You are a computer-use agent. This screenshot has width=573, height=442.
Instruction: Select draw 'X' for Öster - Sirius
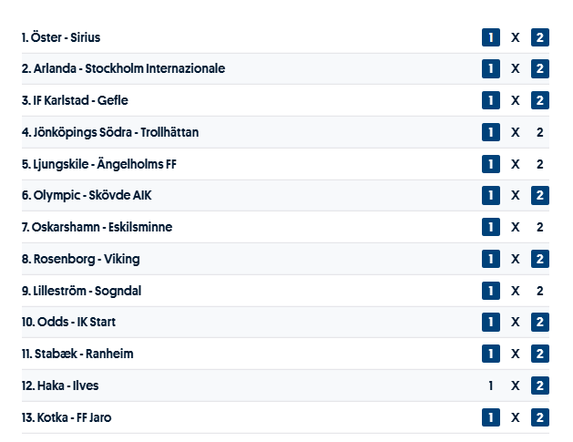[516, 37]
